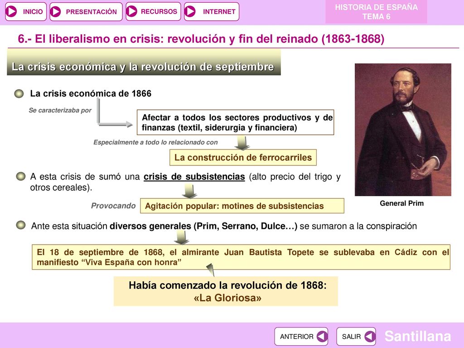
Task: Click the play icon on INTERNET button
Action: (190, 11)
